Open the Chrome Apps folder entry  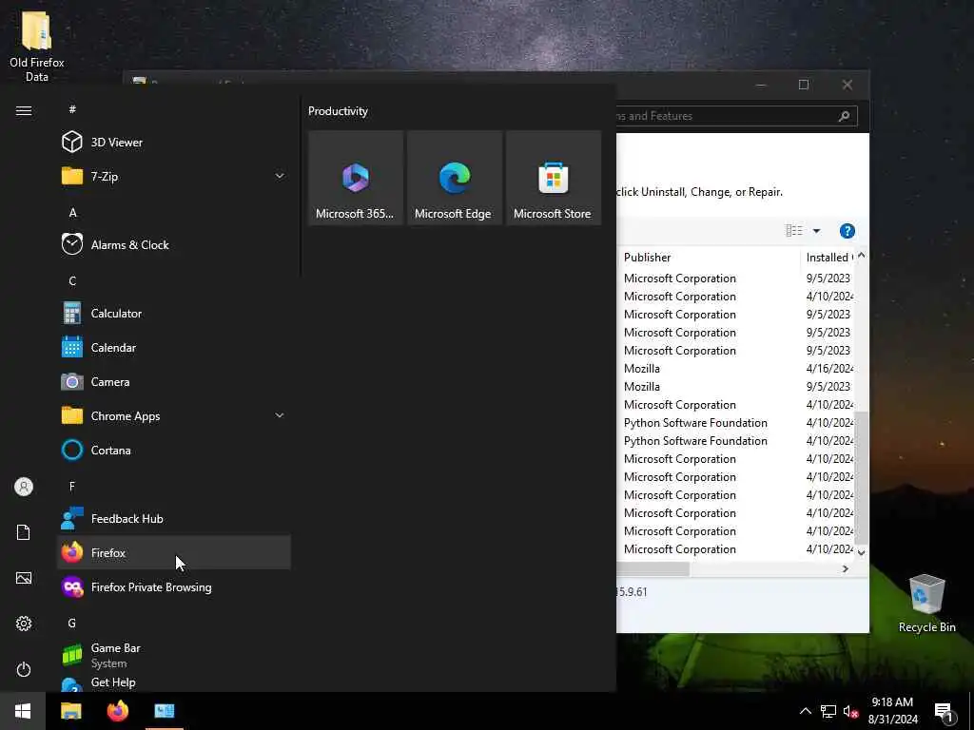click(174, 416)
